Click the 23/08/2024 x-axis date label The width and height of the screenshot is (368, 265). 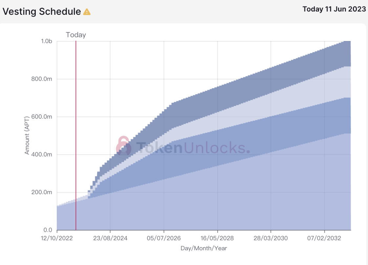click(x=110, y=238)
